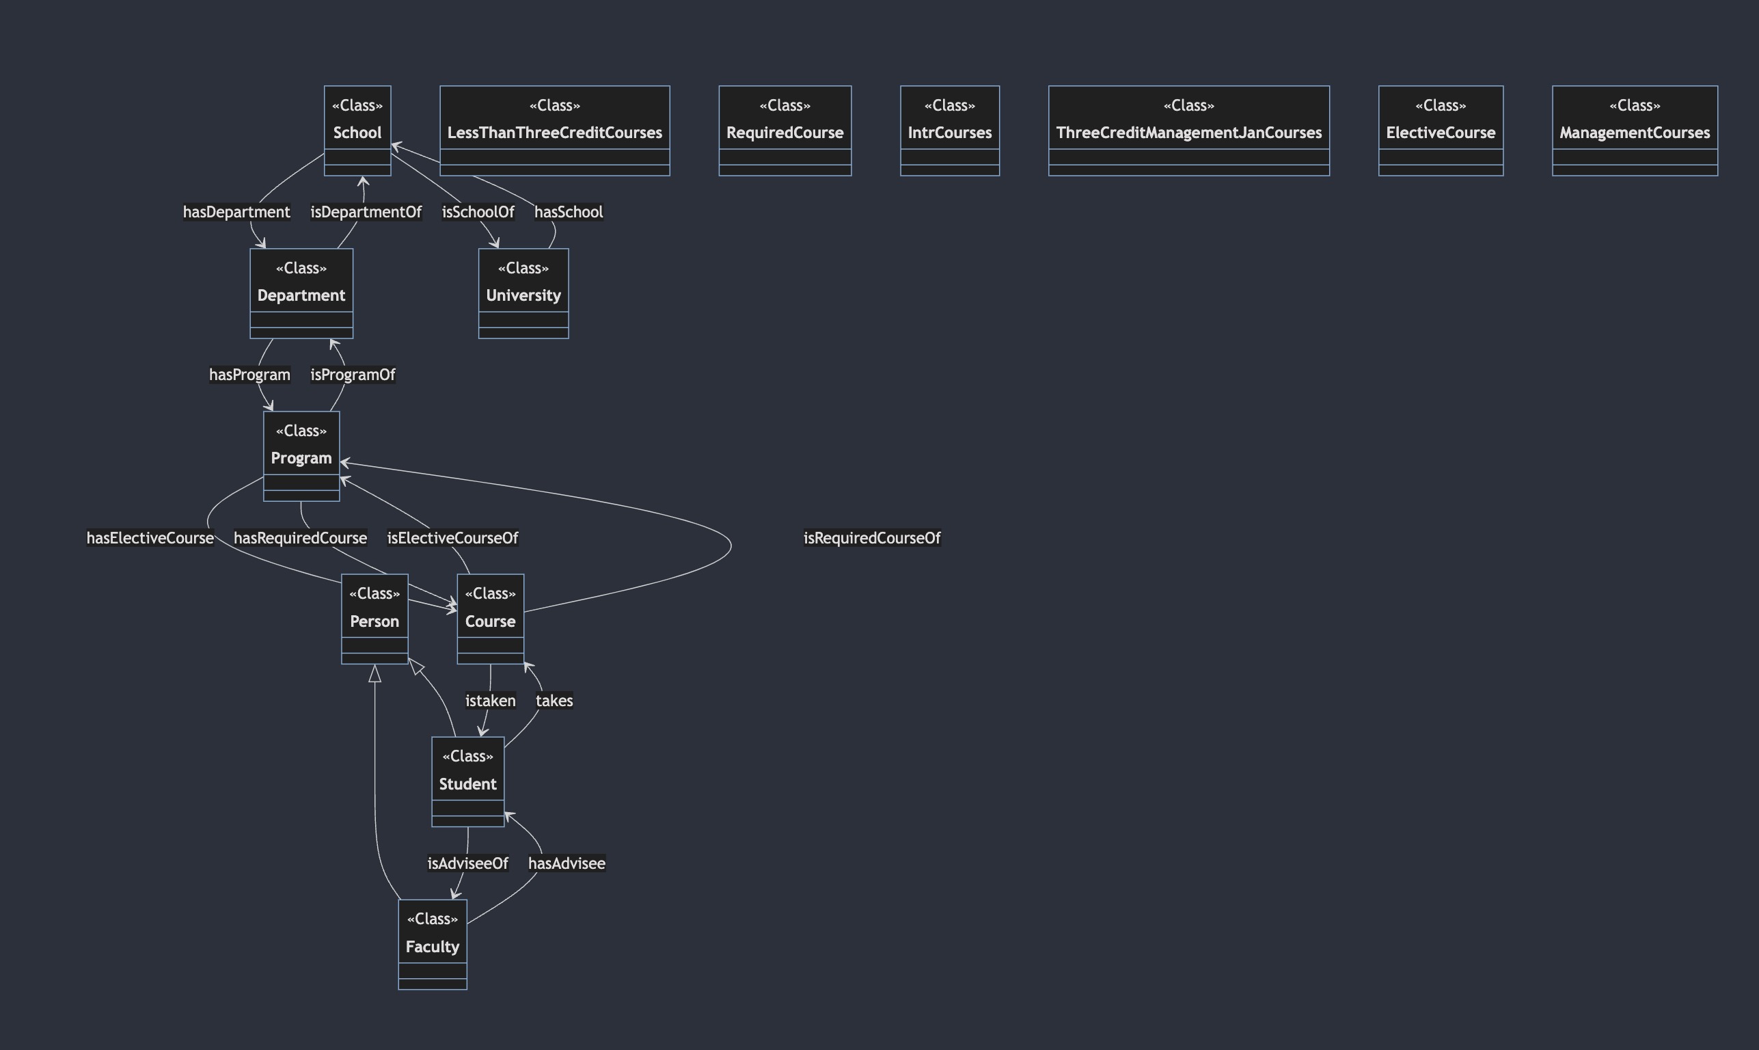Click the takes edge label
This screenshot has height=1050, width=1759.
(x=554, y=701)
